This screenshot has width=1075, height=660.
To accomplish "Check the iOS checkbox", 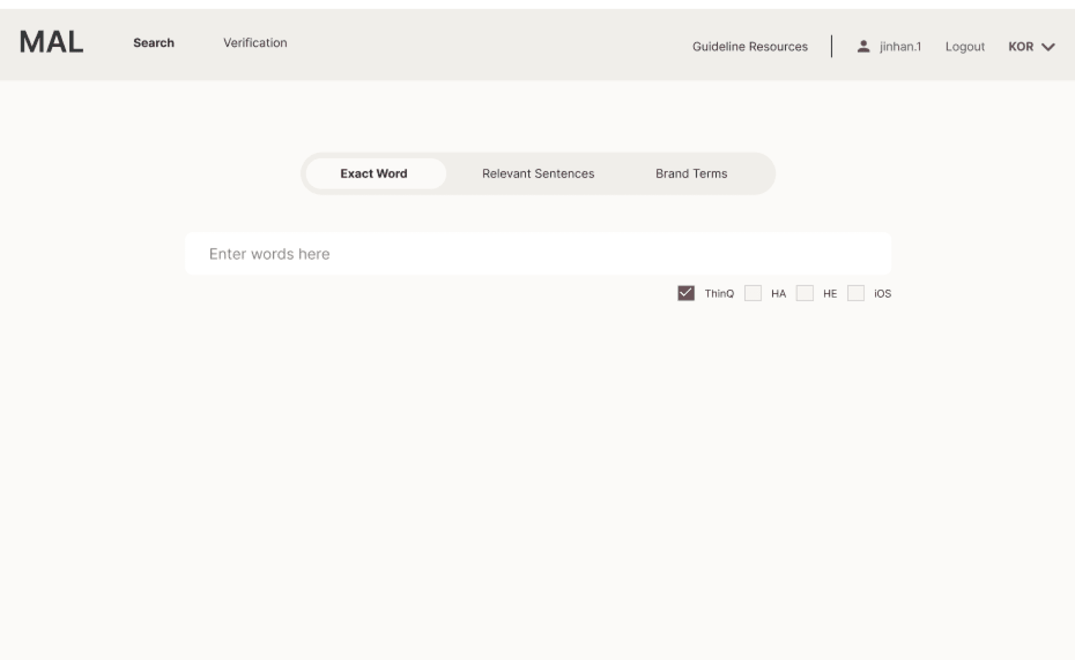I will (855, 293).
